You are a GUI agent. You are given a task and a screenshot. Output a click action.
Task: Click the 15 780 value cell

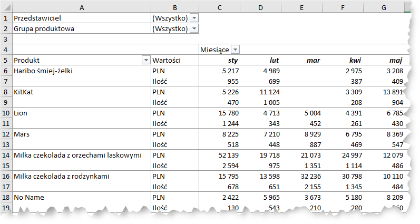coord(220,113)
